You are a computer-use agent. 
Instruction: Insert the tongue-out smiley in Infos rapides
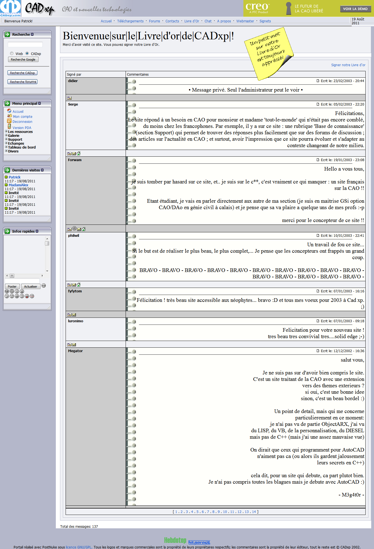[27, 296]
